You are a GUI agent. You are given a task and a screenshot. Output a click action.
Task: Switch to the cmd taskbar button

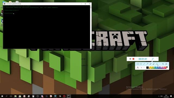pyautogui.click(x=69, y=96)
